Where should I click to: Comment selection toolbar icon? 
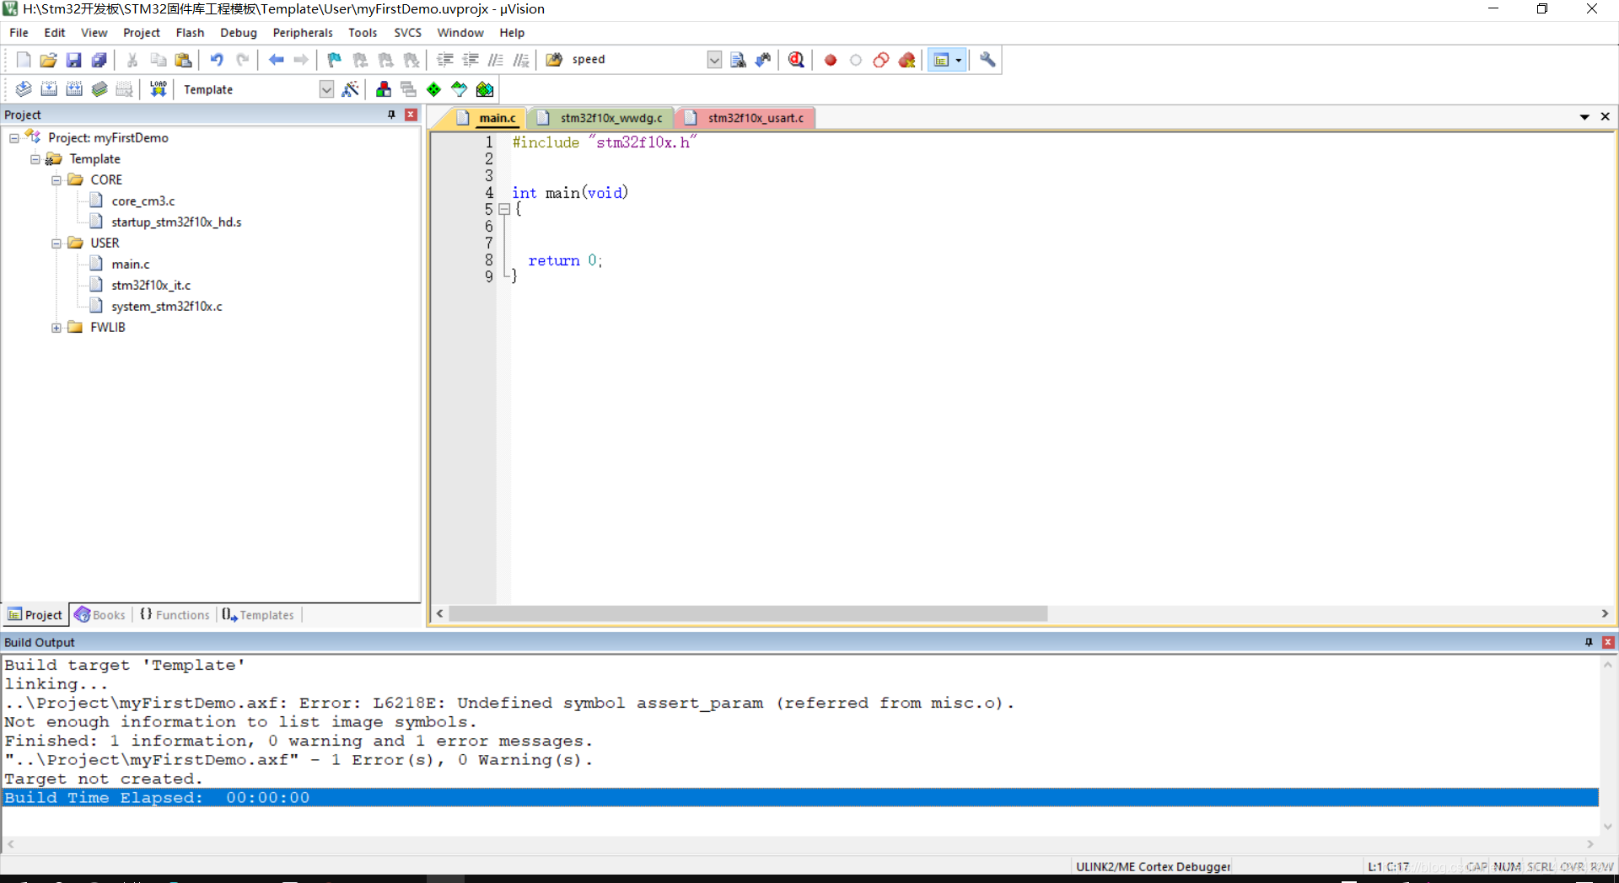[x=496, y=60]
